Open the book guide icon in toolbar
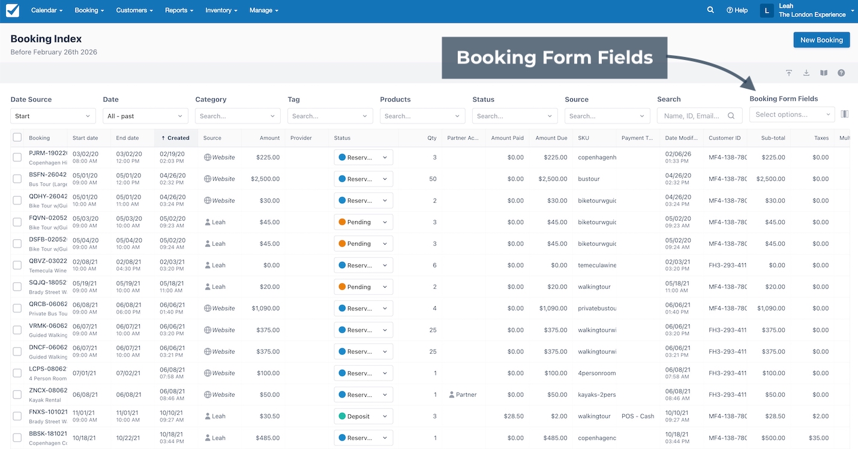 point(824,73)
